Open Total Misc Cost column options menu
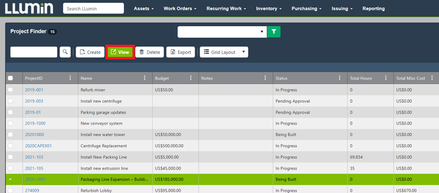 (432, 78)
